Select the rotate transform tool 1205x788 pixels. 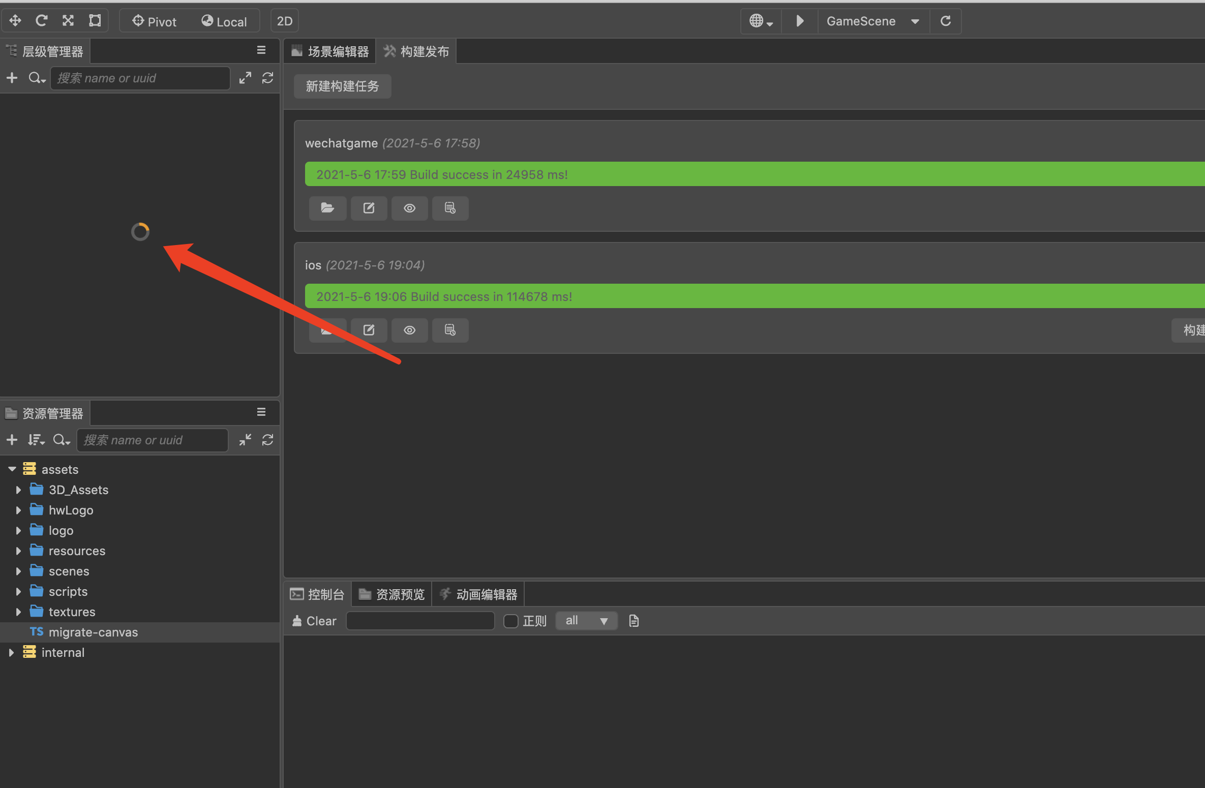point(42,21)
